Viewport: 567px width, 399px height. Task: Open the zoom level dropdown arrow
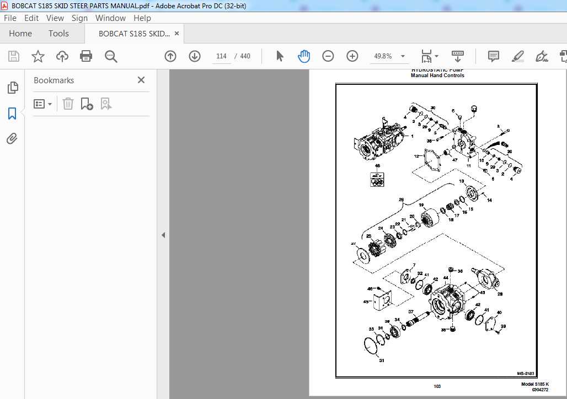point(403,56)
